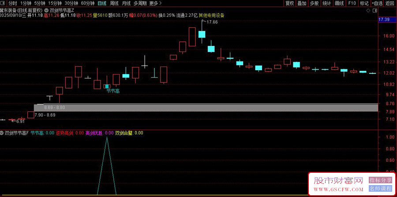397x197 pixels.
Task: Click the 7.90 - 8.69 gap label
Action: click(45, 115)
